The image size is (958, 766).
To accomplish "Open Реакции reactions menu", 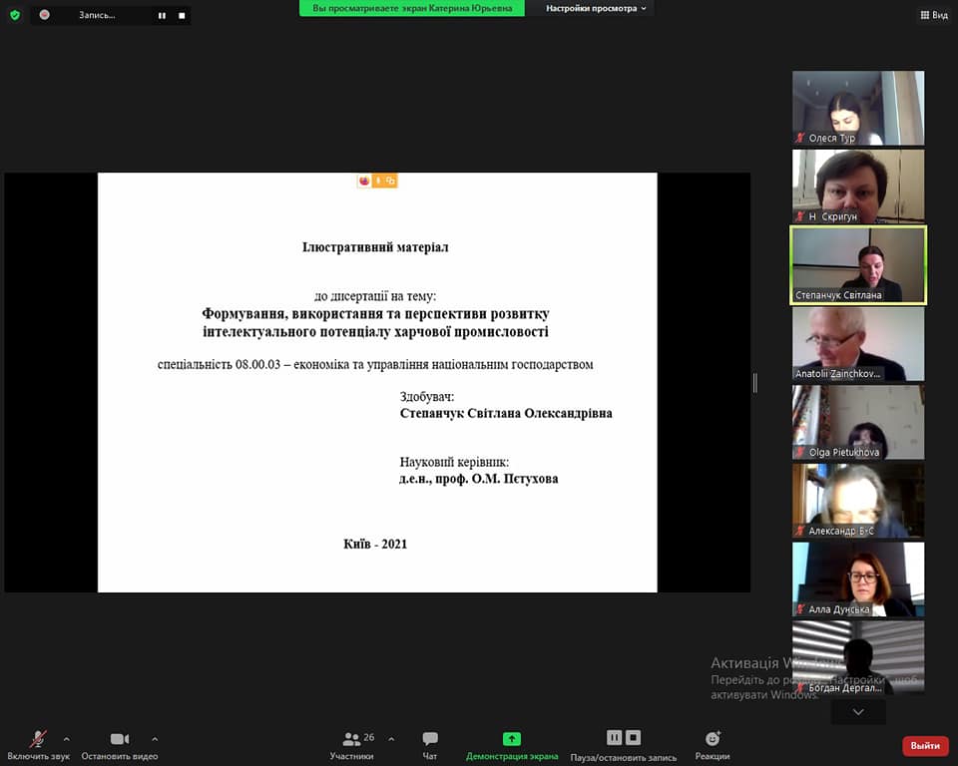I will click(713, 745).
